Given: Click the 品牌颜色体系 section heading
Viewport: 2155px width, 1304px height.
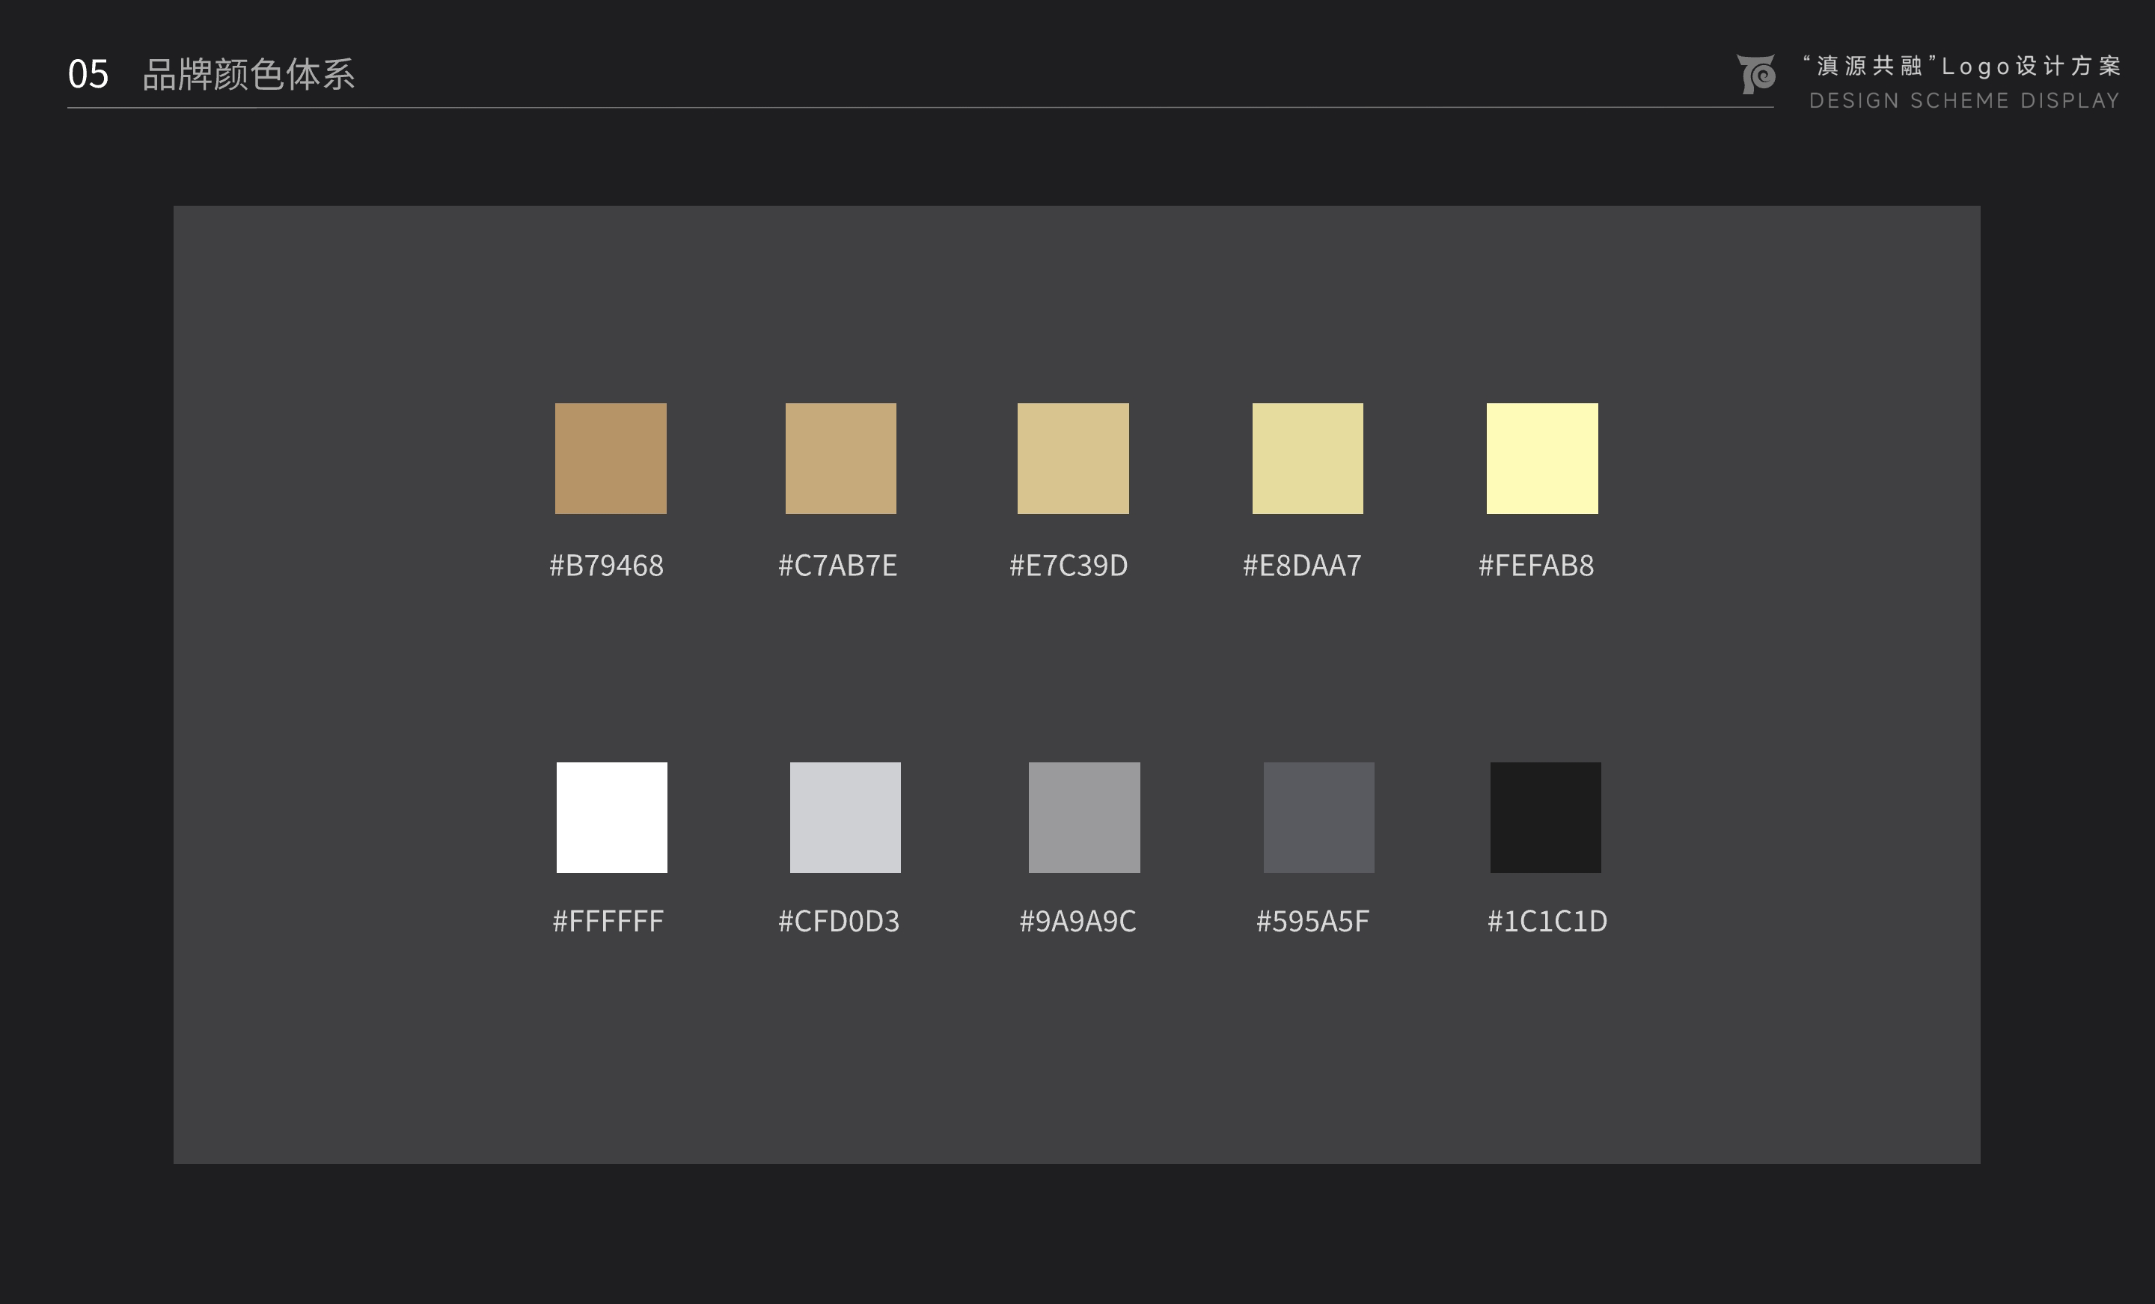Looking at the screenshot, I should 248,74.
